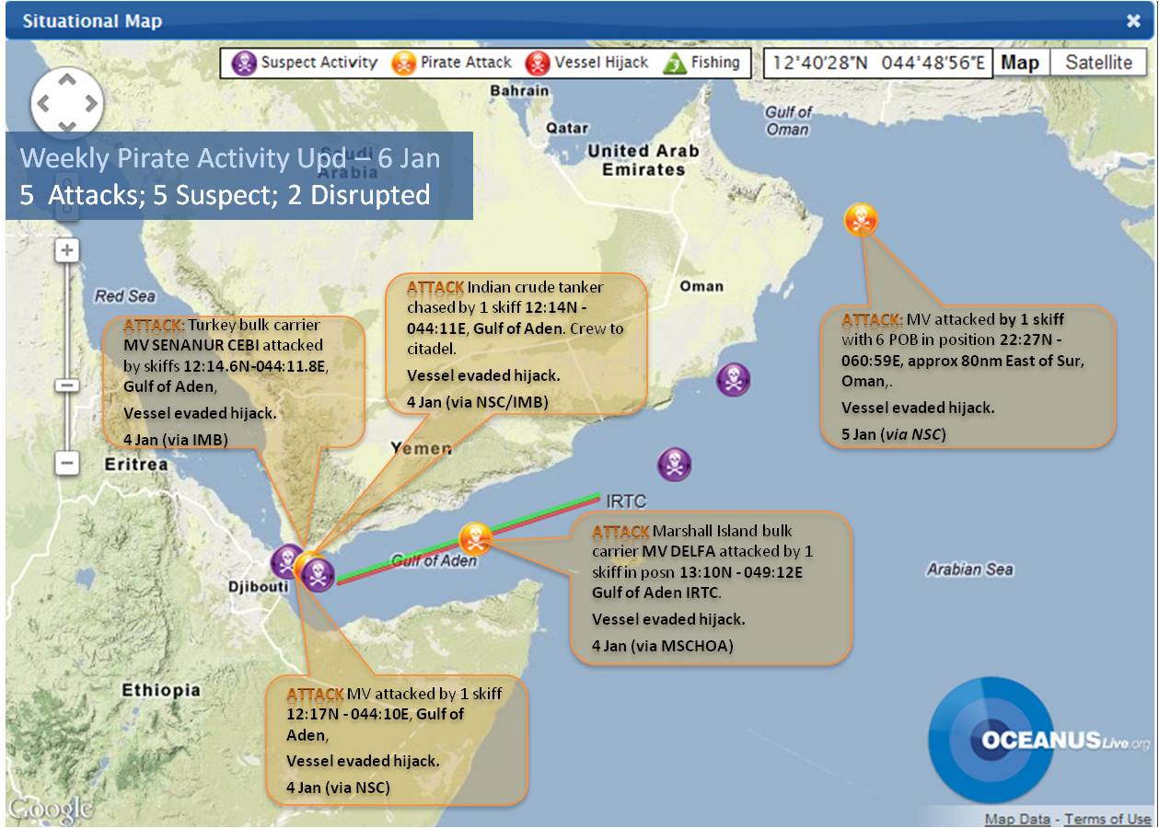Switch to Satellite view
This screenshot has height=828, width=1159.
pyautogui.click(x=1098, y=63)
